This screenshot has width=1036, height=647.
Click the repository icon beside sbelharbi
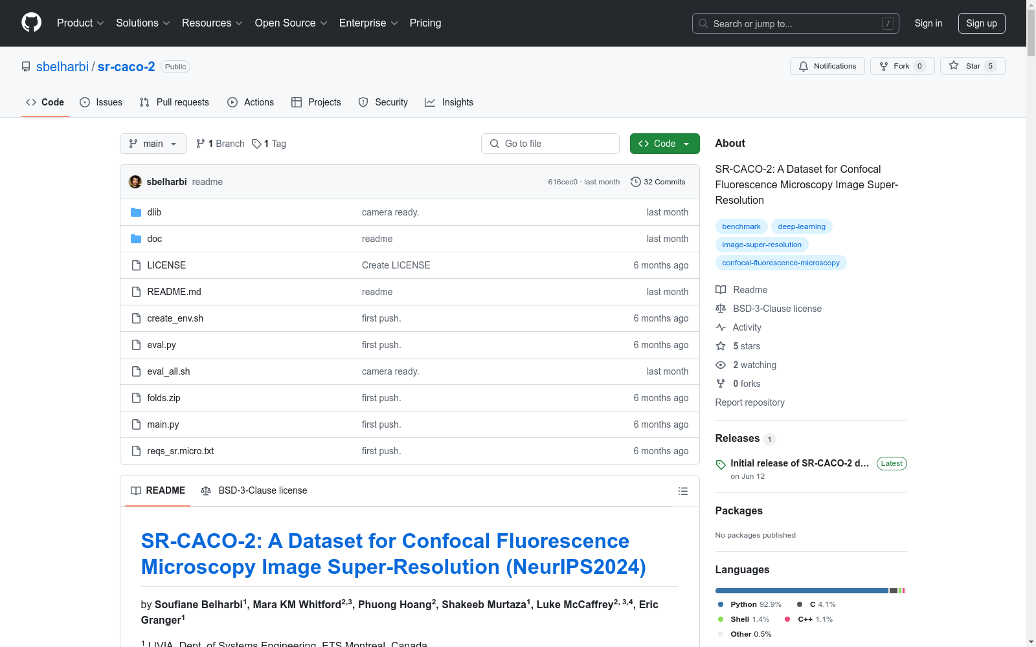(x=26, y=67)
